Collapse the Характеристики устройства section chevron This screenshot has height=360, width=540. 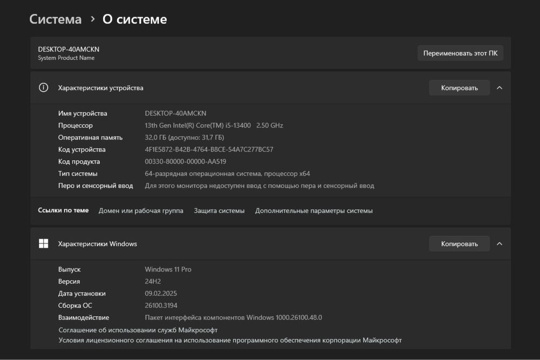tap(500, 88)
